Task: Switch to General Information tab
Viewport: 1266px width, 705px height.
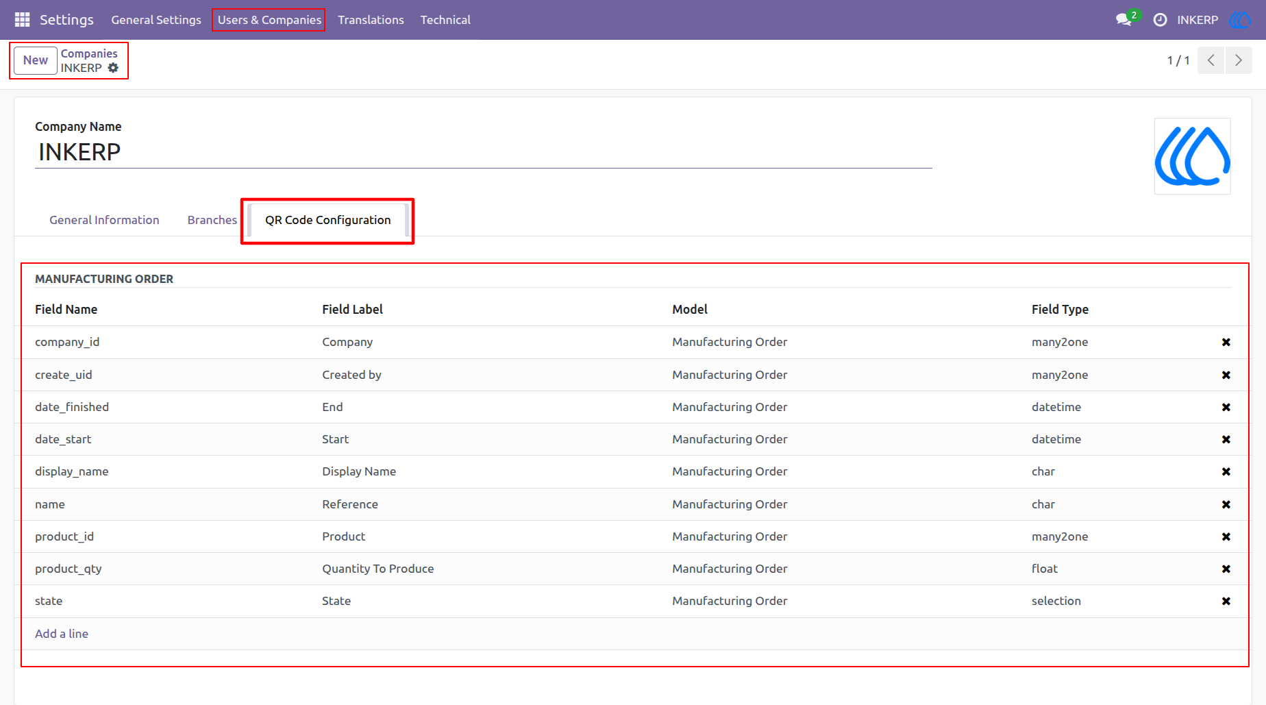Action: coord(104,220)
